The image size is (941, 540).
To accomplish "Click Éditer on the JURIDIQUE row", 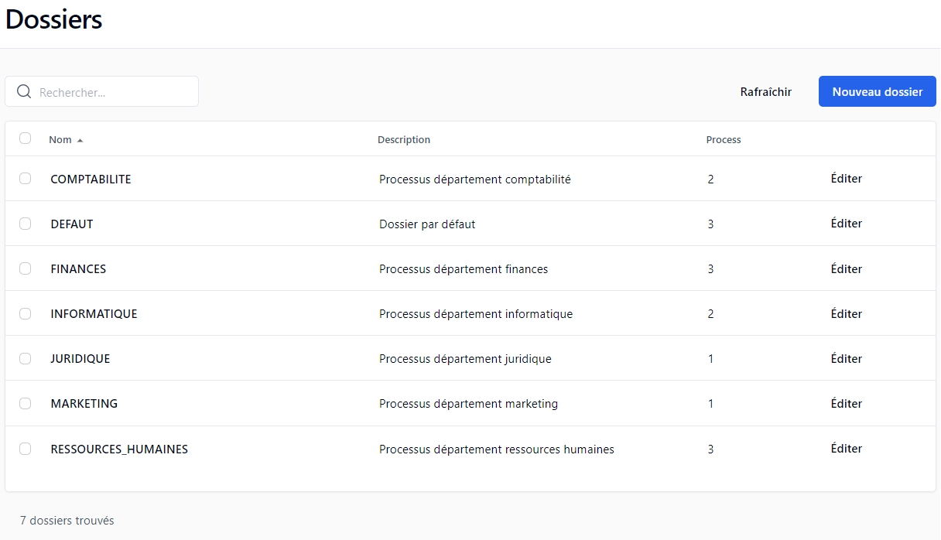I will [x=846, y=358].
